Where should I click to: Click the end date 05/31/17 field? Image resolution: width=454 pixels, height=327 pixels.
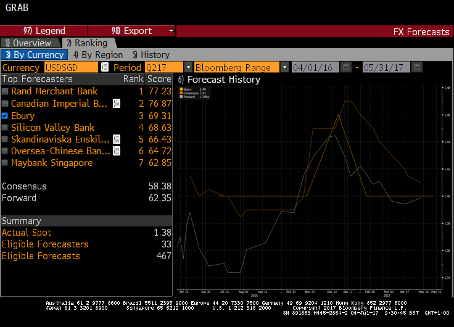pos(386,67)
